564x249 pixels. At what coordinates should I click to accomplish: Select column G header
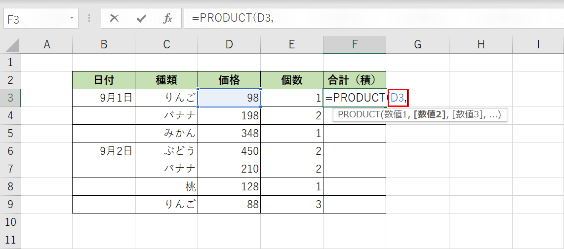pyautogui.click(x=418, y=44)
